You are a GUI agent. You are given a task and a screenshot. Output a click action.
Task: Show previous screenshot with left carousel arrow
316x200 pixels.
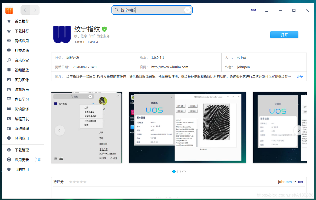tap(60, 130)
